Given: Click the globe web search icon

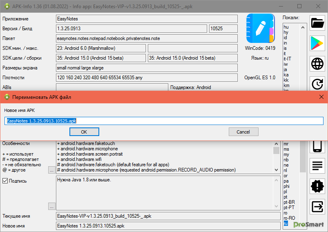Looking at the screenshot, I should coord(317,64).
